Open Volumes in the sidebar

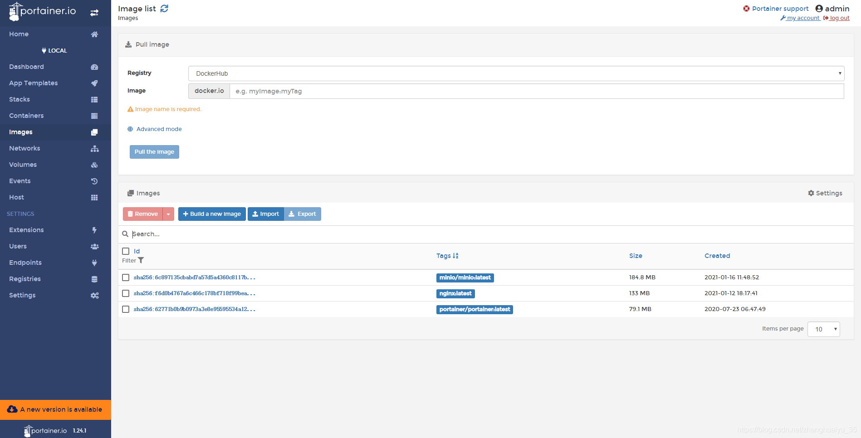(x=55, y=165)
